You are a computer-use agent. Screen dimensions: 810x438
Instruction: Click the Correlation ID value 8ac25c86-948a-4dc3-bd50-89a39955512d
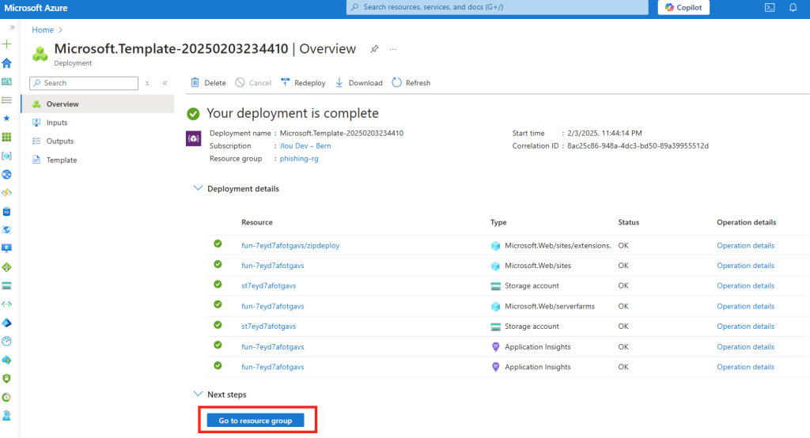pyautogui.click(x=638, y=146)
